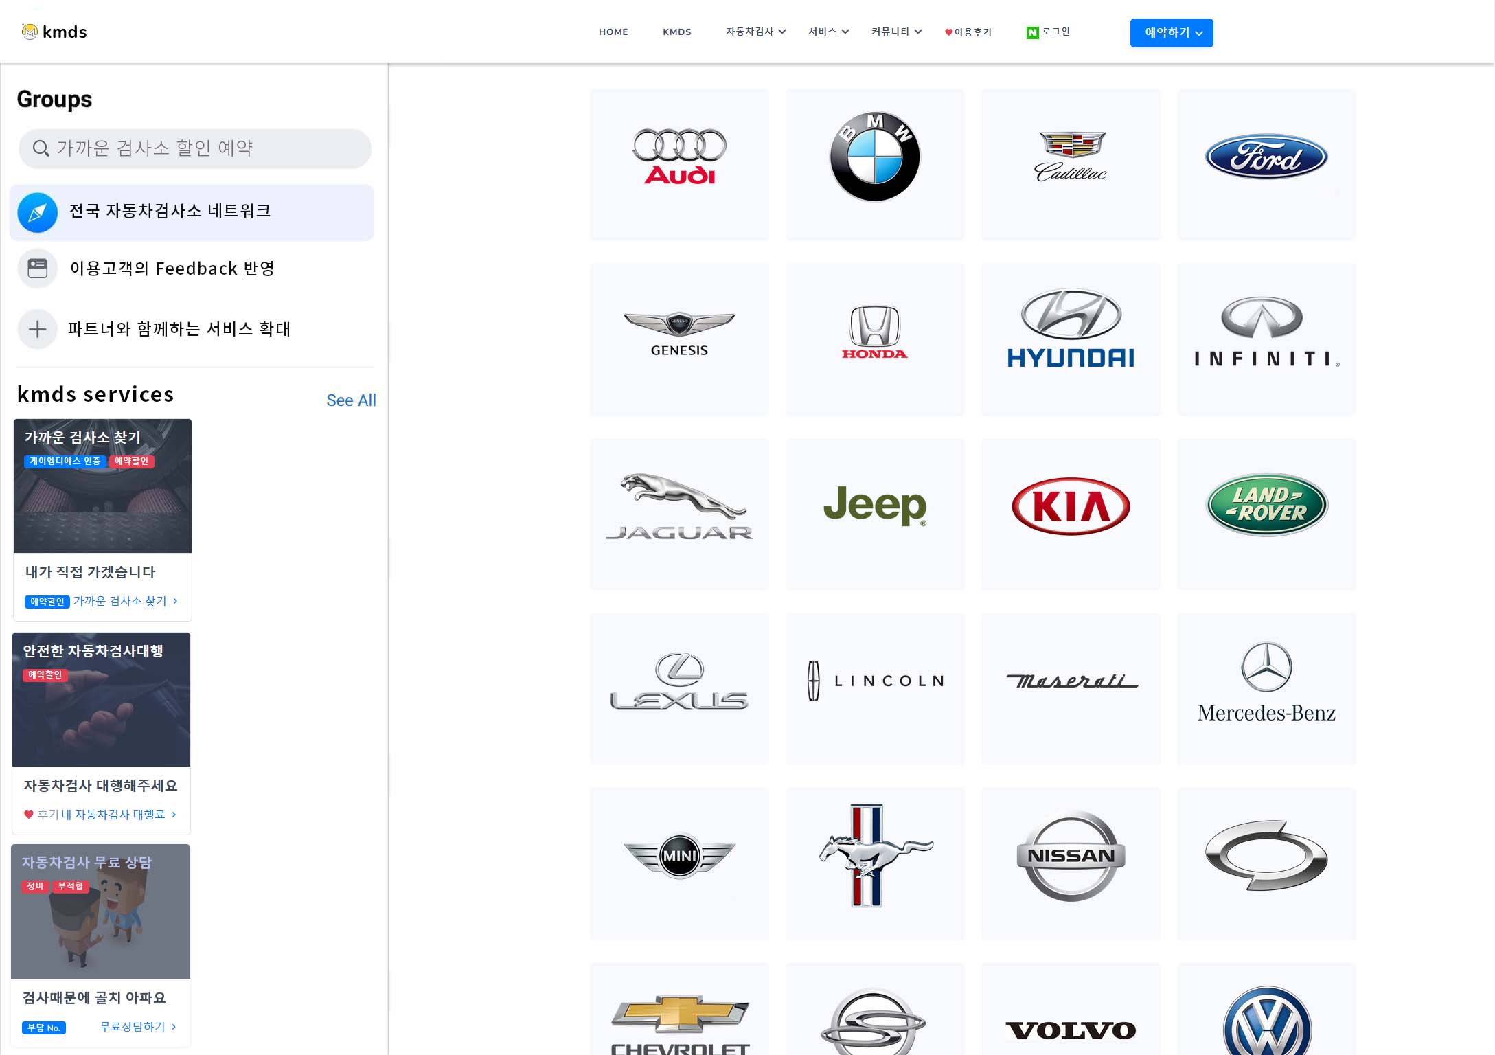Choose the Infiniti logo
Viewport: 1495px width, 1055px height.
click(x=1266, y=332)
